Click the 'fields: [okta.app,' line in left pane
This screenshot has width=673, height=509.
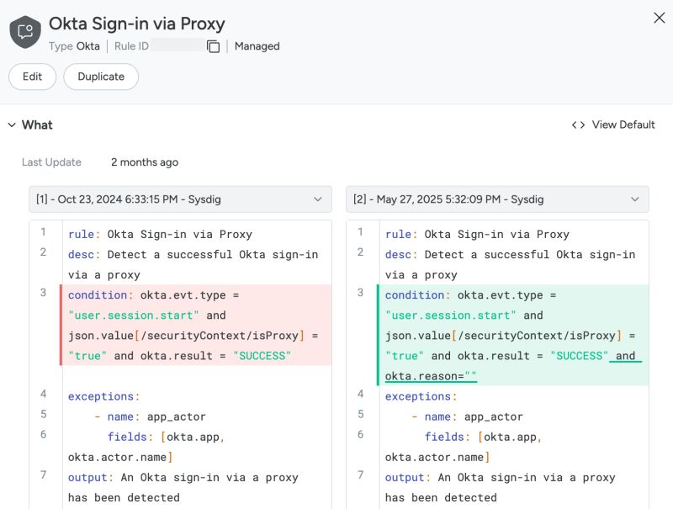tap(166, 437)
